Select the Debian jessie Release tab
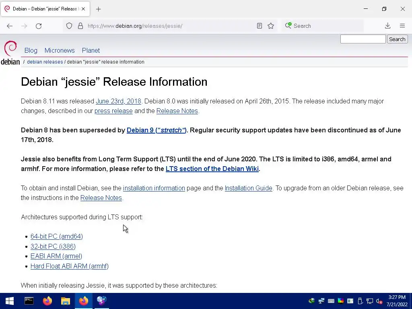 coord(45,9)
